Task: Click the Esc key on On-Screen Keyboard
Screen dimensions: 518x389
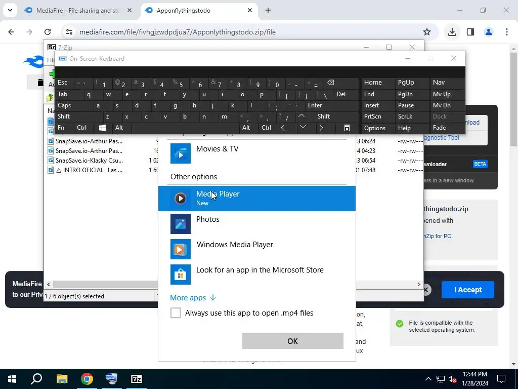Action: pyautogui.click(x=64, y=83)
